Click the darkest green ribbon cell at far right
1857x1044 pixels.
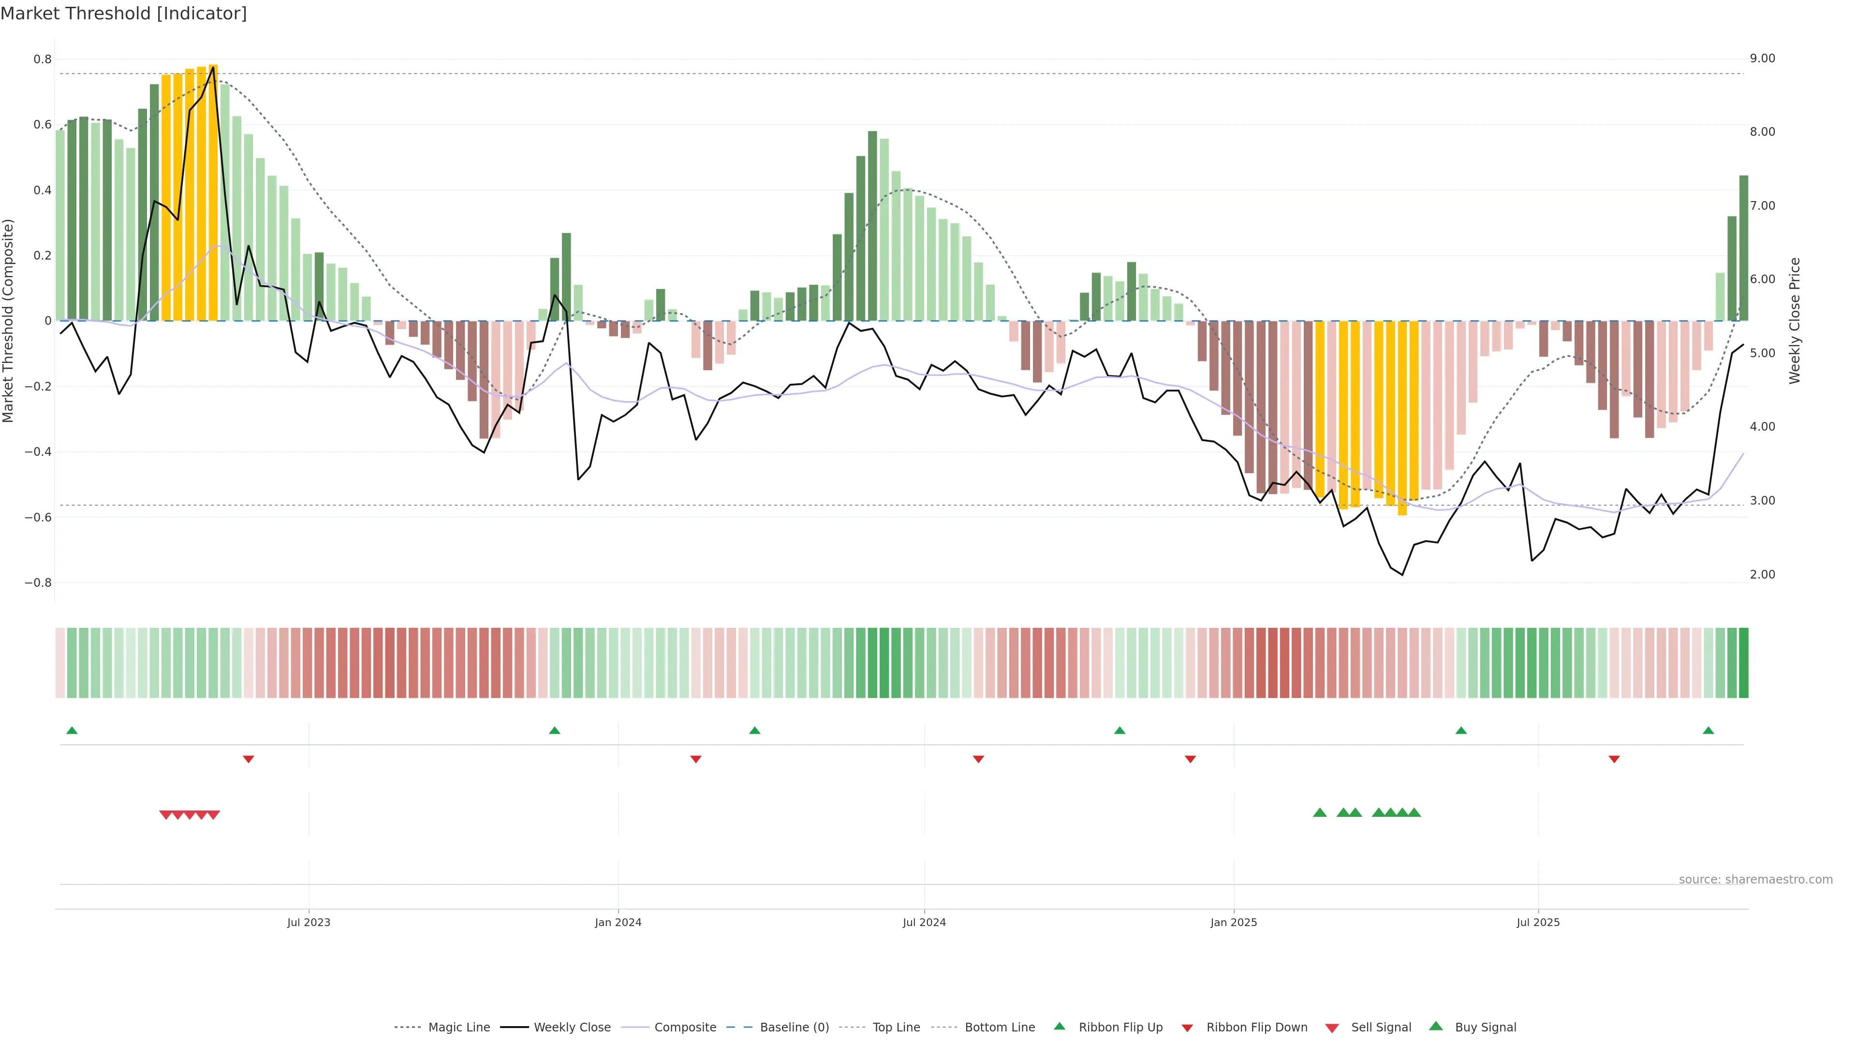(1743, 663)
